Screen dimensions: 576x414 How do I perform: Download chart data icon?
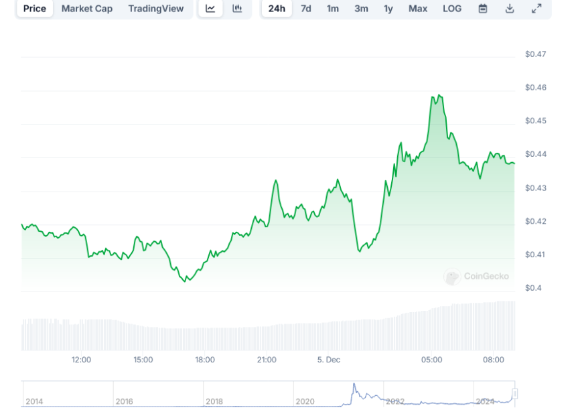(x=510, y=9)
